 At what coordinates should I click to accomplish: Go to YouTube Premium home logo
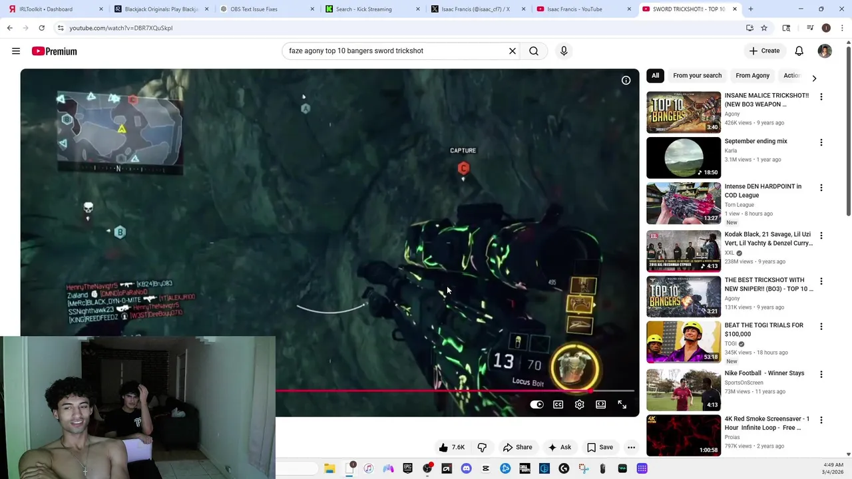coord(54,51)
